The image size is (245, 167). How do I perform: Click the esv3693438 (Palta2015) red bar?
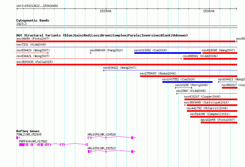tap(127, 65)
